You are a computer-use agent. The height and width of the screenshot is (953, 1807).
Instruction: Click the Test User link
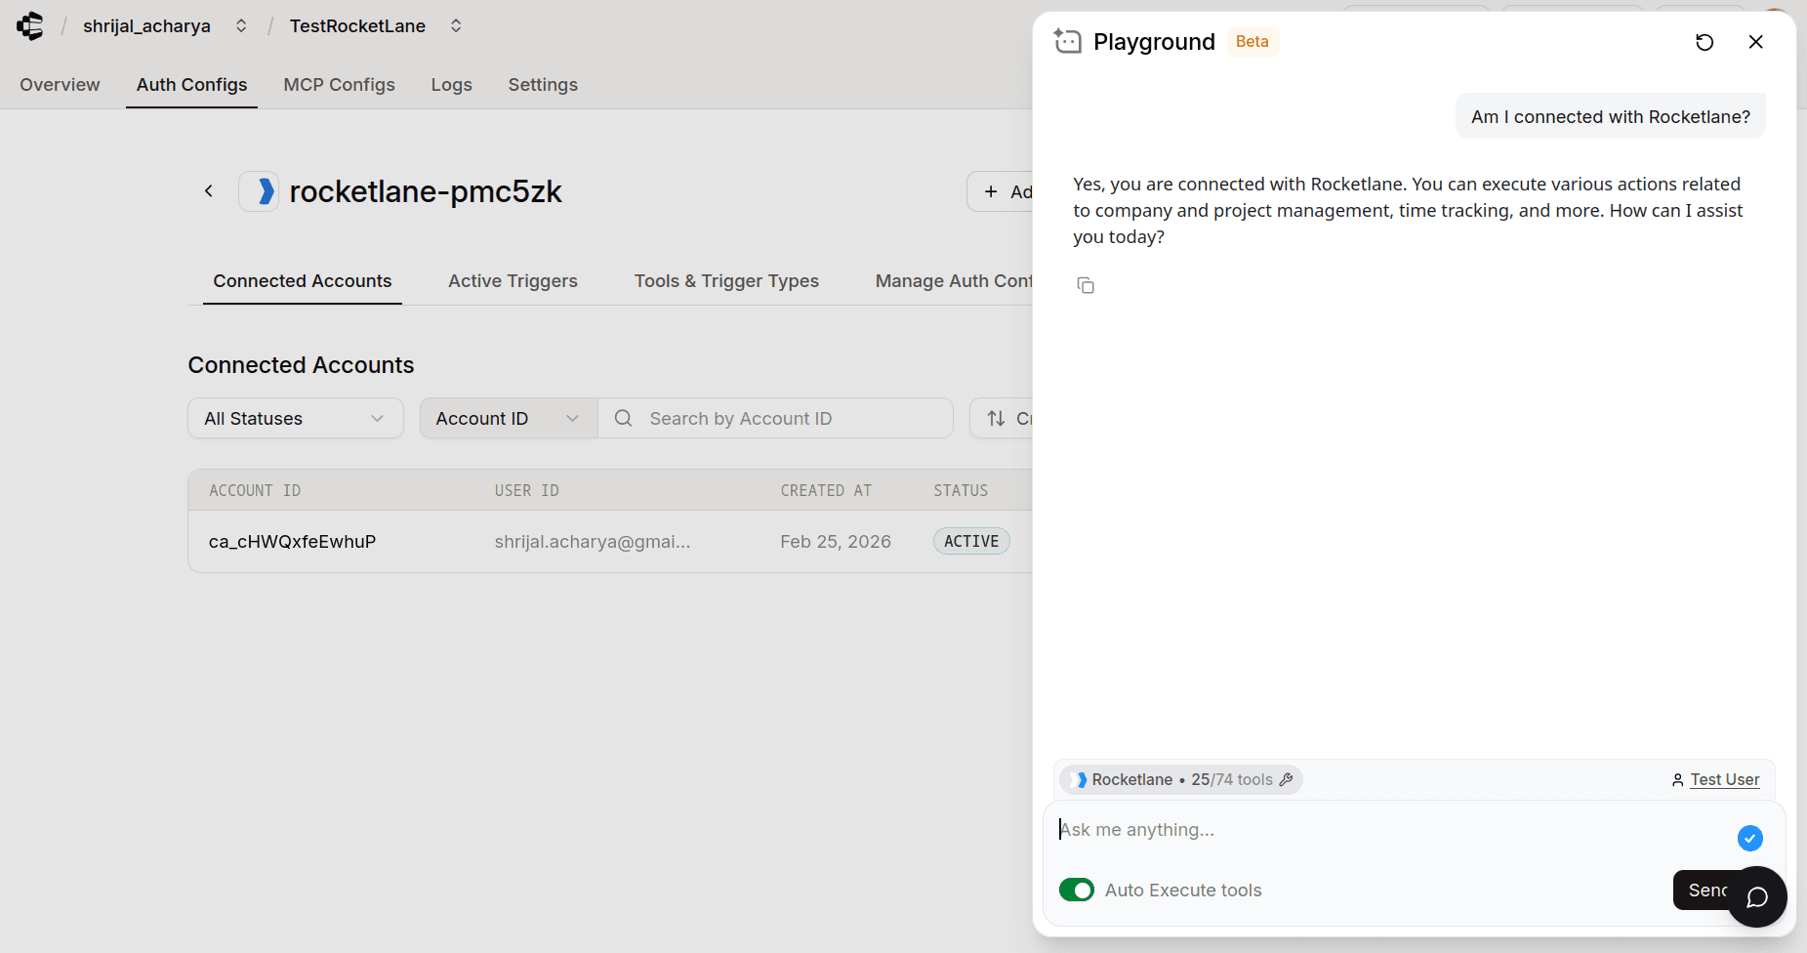(1725, 779)
